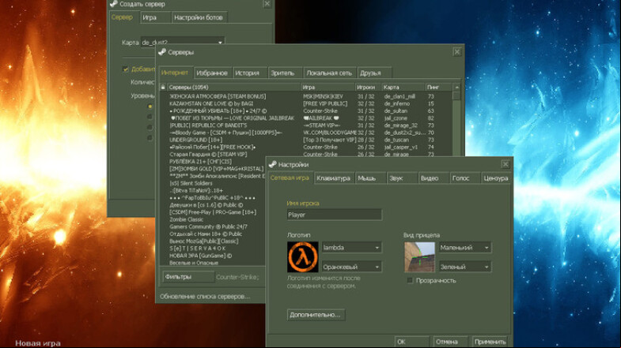Open the Фильтры button
The height and width of the screenshot is (348, 621).
188,277
